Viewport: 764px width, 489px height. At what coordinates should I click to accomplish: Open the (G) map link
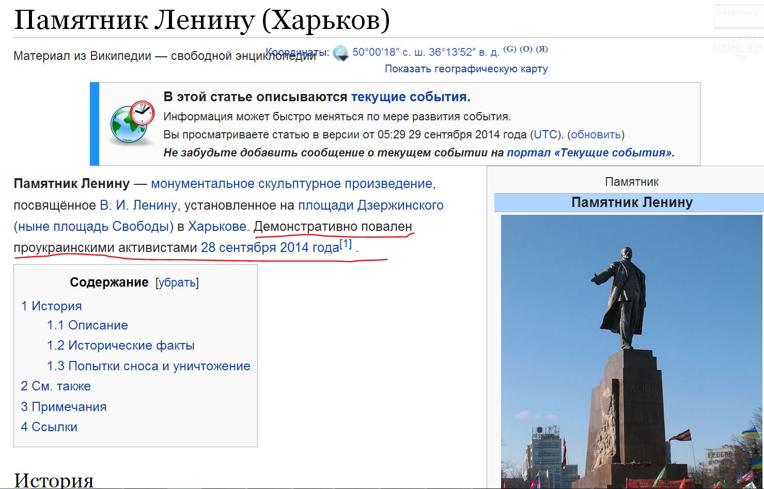(509, 49)
